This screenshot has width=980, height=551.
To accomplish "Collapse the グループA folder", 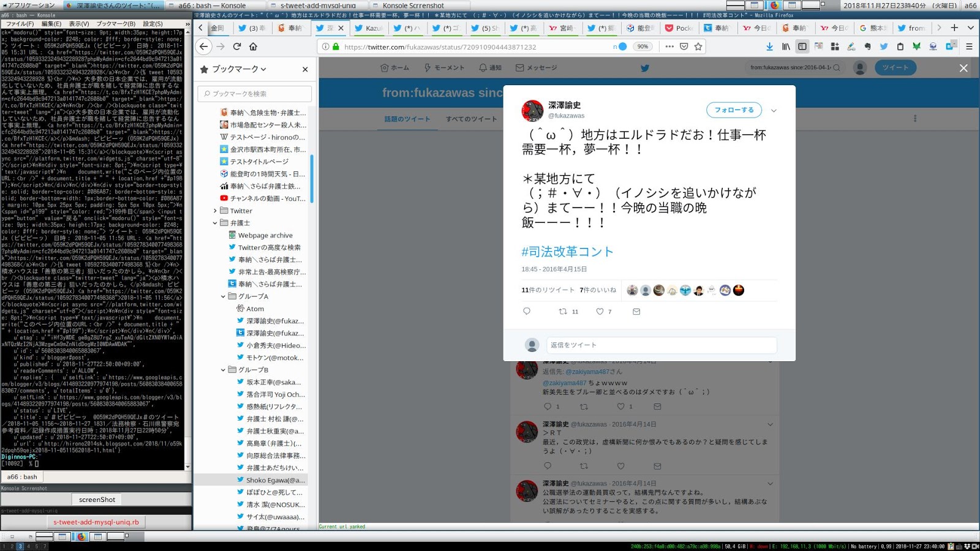I will (223, 296).
